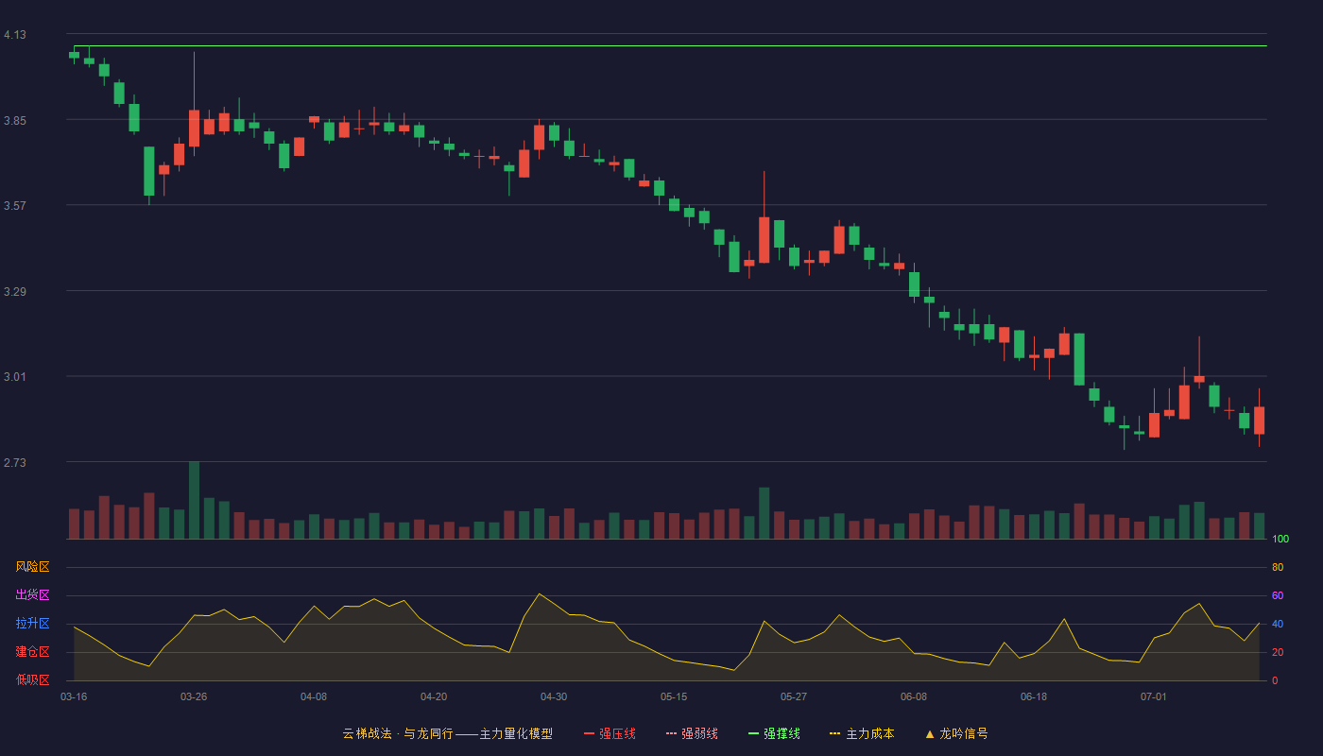Click the 07-01 date label
This screenshot has width=1323, height=756.
[1154, 696]
